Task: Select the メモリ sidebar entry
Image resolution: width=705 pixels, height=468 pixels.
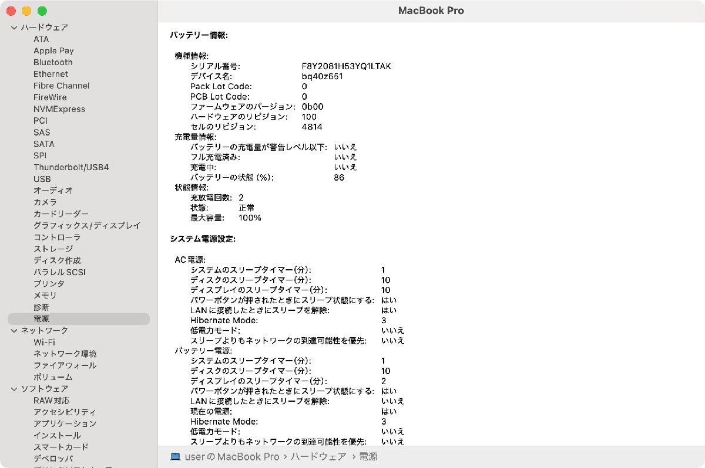Action: [x=43, y=296]
